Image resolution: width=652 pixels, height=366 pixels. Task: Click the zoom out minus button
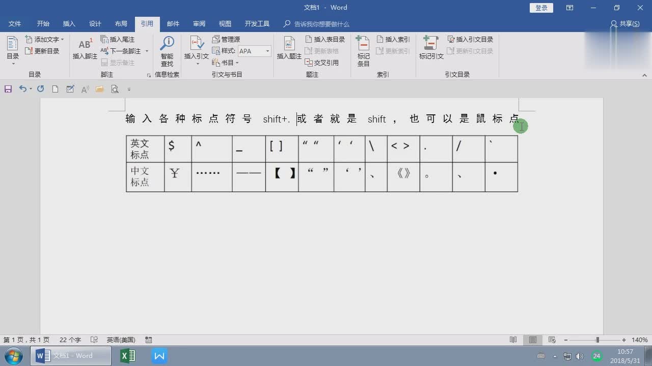coord(565,340)
